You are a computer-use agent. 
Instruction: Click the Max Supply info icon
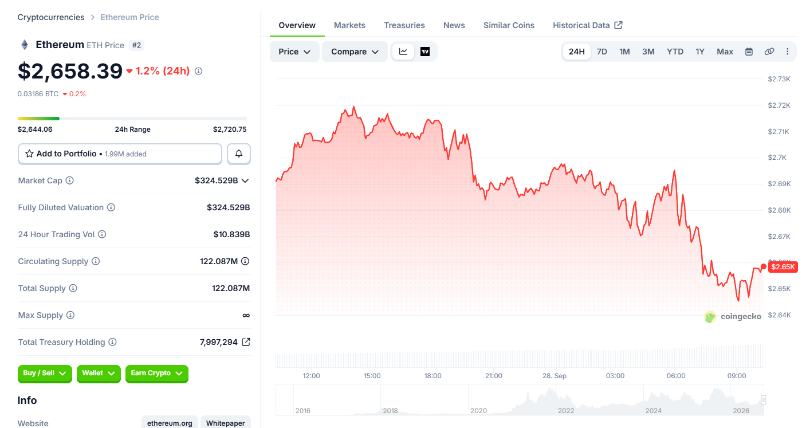tap(70, 315)
